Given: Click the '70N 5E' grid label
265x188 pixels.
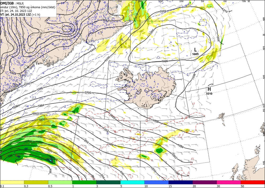Looking at the screenshot, I should click(246, 1).
